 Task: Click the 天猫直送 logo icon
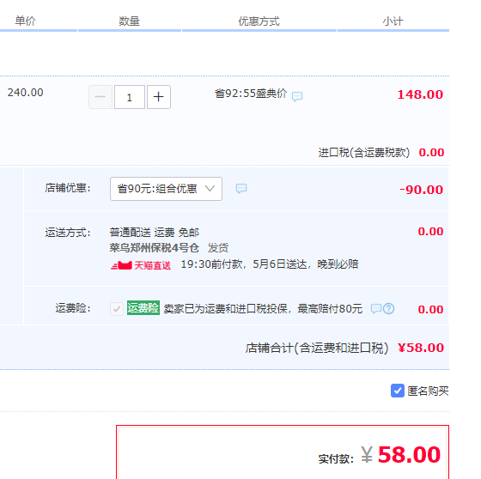click(121, 265)
